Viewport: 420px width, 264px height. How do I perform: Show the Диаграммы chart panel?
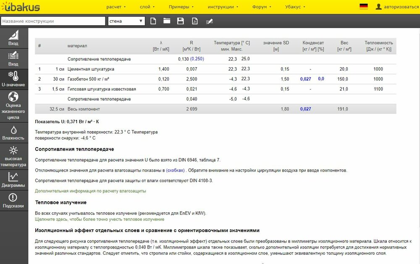click(13, 180)
